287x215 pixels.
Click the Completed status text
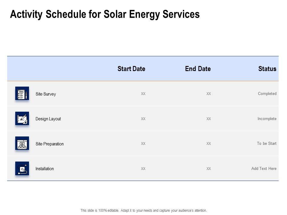(267, 94)
